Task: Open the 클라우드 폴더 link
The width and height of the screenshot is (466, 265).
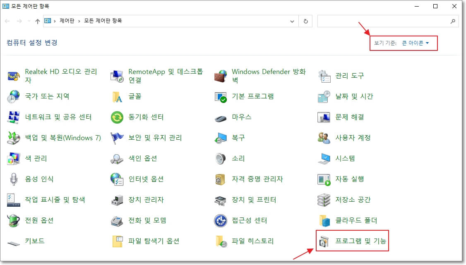Action: click(356, 220)
